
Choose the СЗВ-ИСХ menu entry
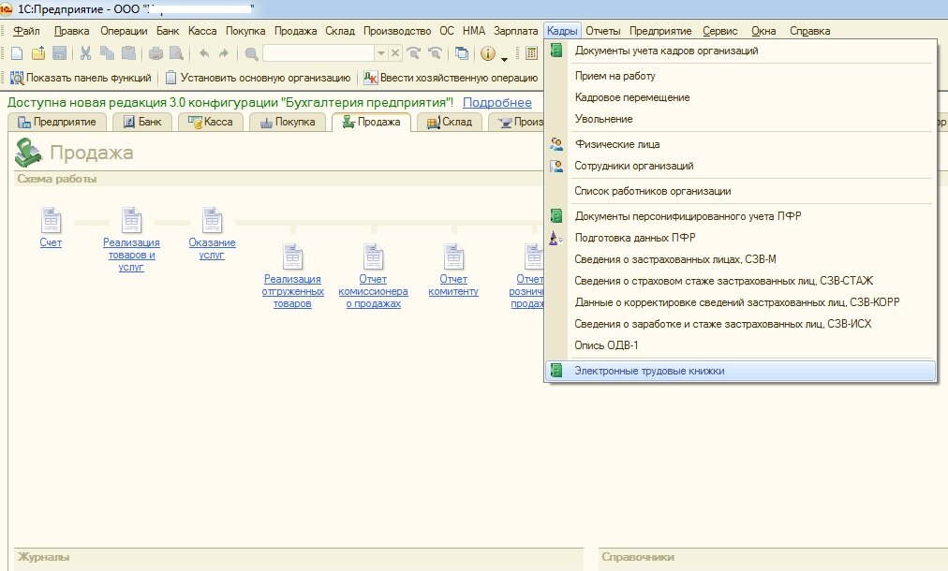(x=741, y=324)
